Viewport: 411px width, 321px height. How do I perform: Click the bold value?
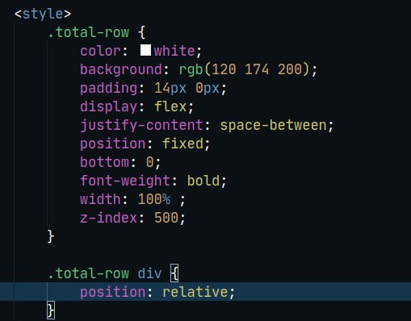203,181
